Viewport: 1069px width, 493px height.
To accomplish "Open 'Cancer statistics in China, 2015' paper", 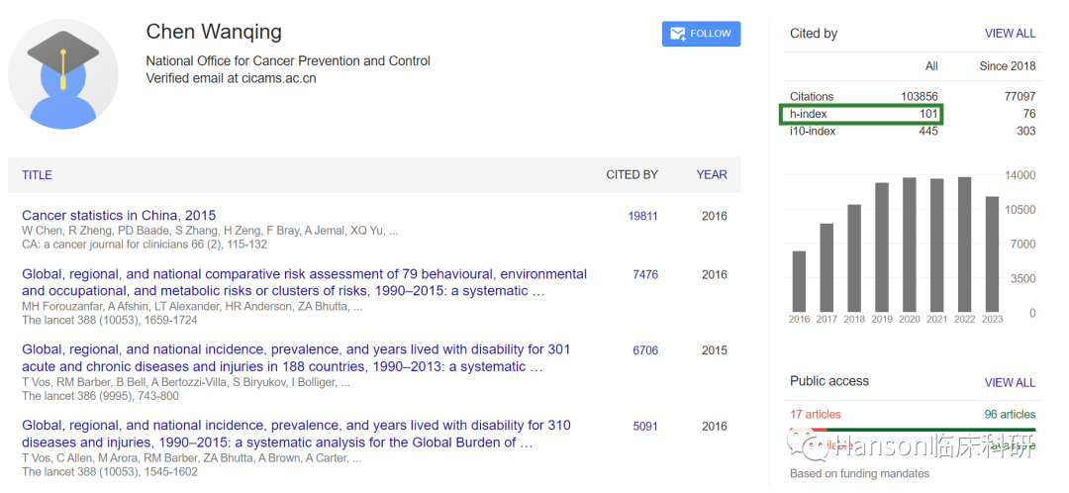I will coord(119,216).
